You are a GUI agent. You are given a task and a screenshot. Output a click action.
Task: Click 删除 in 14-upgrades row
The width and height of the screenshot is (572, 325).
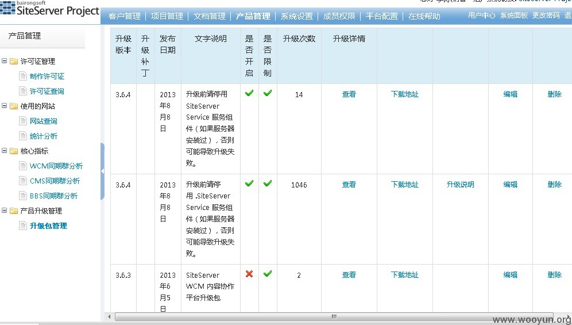[555, 94]
